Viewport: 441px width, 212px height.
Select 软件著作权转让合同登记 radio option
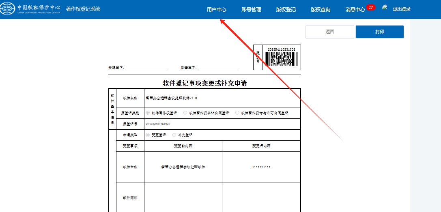click(x=185, y=113)
